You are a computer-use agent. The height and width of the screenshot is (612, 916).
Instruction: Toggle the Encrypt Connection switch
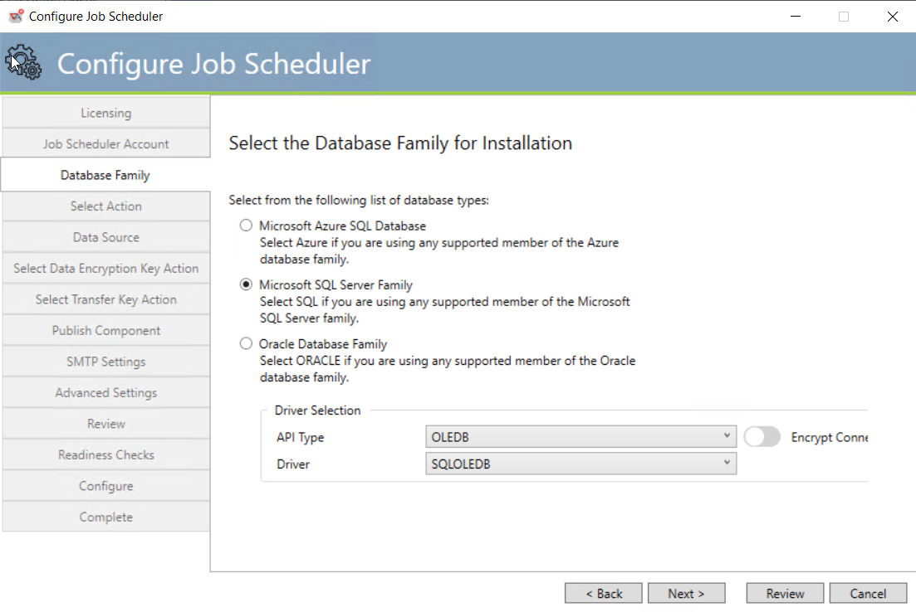click(x=762, y=436)
